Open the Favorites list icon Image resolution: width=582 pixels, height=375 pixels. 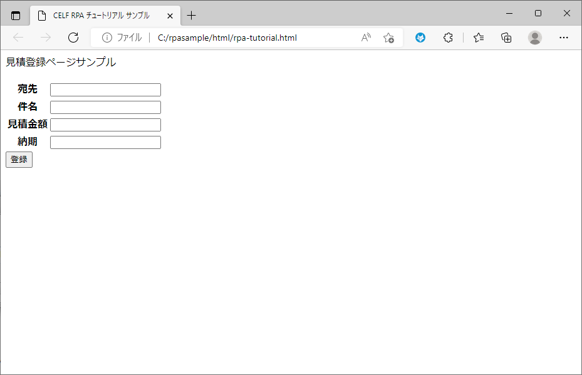click(x=479, y=38)
